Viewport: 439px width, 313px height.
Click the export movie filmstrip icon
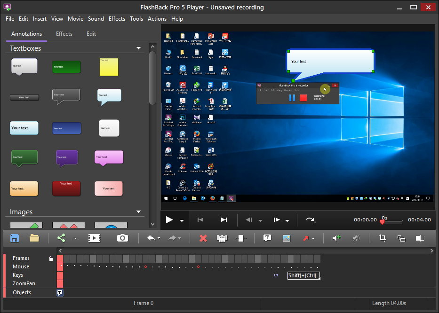point(94,238)
